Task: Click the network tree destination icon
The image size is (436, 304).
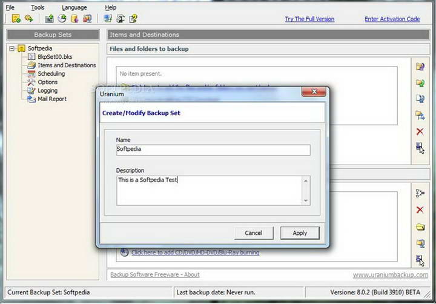Action: (x=420, y=193)
